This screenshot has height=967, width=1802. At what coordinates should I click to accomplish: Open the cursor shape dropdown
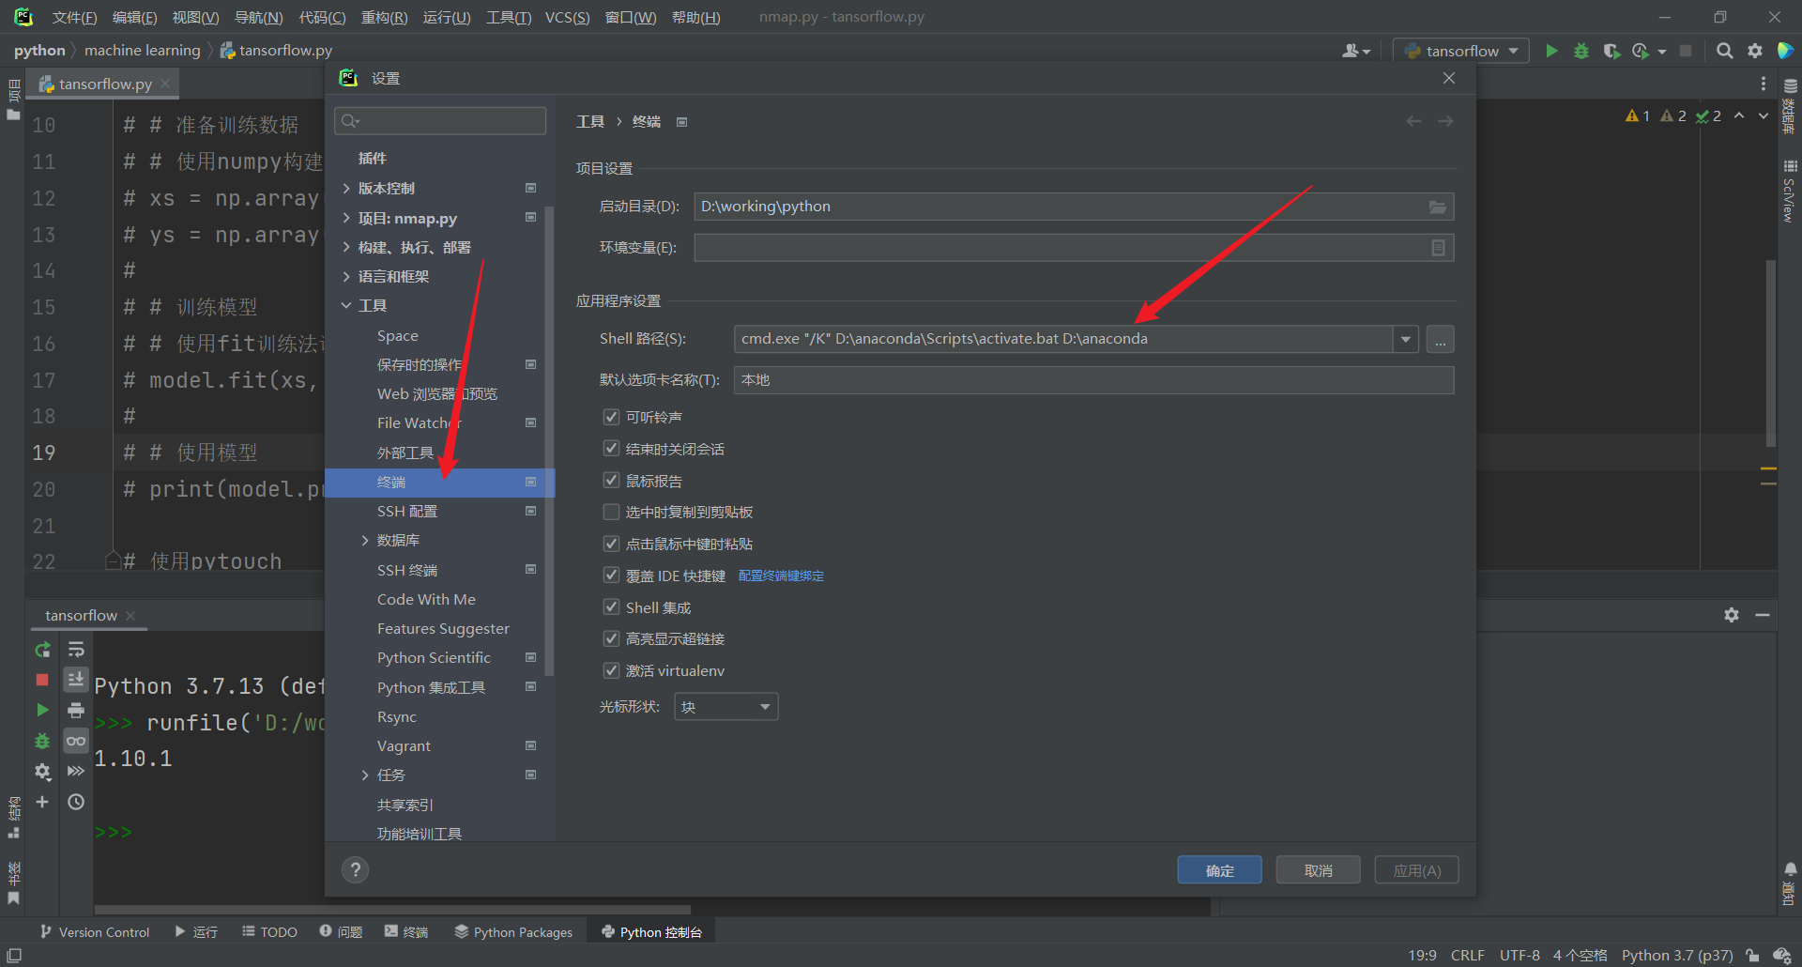725,707
